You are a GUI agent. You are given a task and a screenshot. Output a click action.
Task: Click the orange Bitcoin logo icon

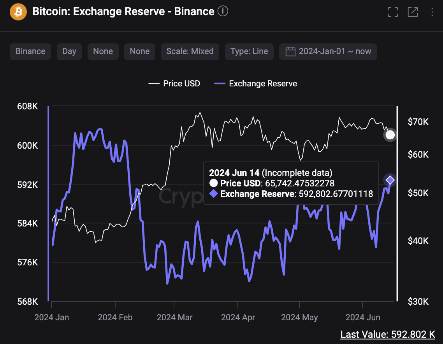pos(18,12)
